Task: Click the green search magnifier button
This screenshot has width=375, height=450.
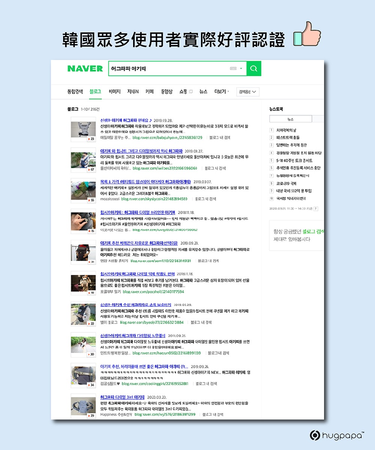Action: 254,69
